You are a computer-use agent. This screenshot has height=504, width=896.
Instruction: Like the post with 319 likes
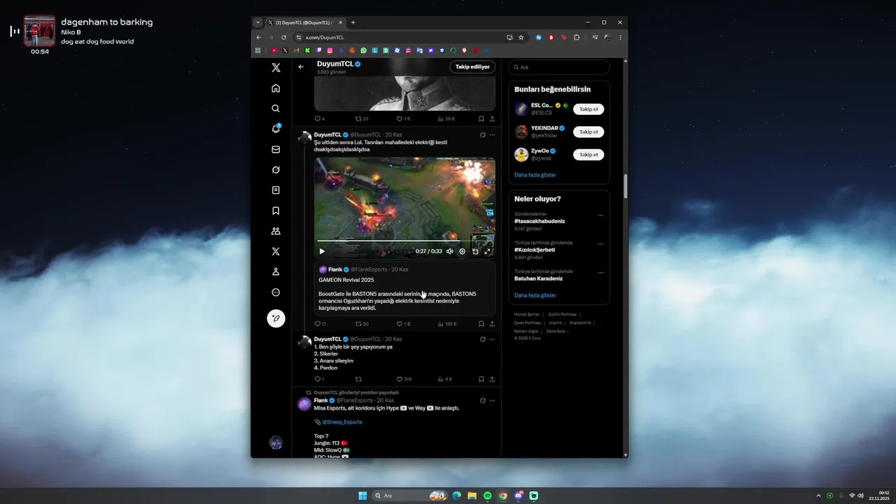pos(404,379)
